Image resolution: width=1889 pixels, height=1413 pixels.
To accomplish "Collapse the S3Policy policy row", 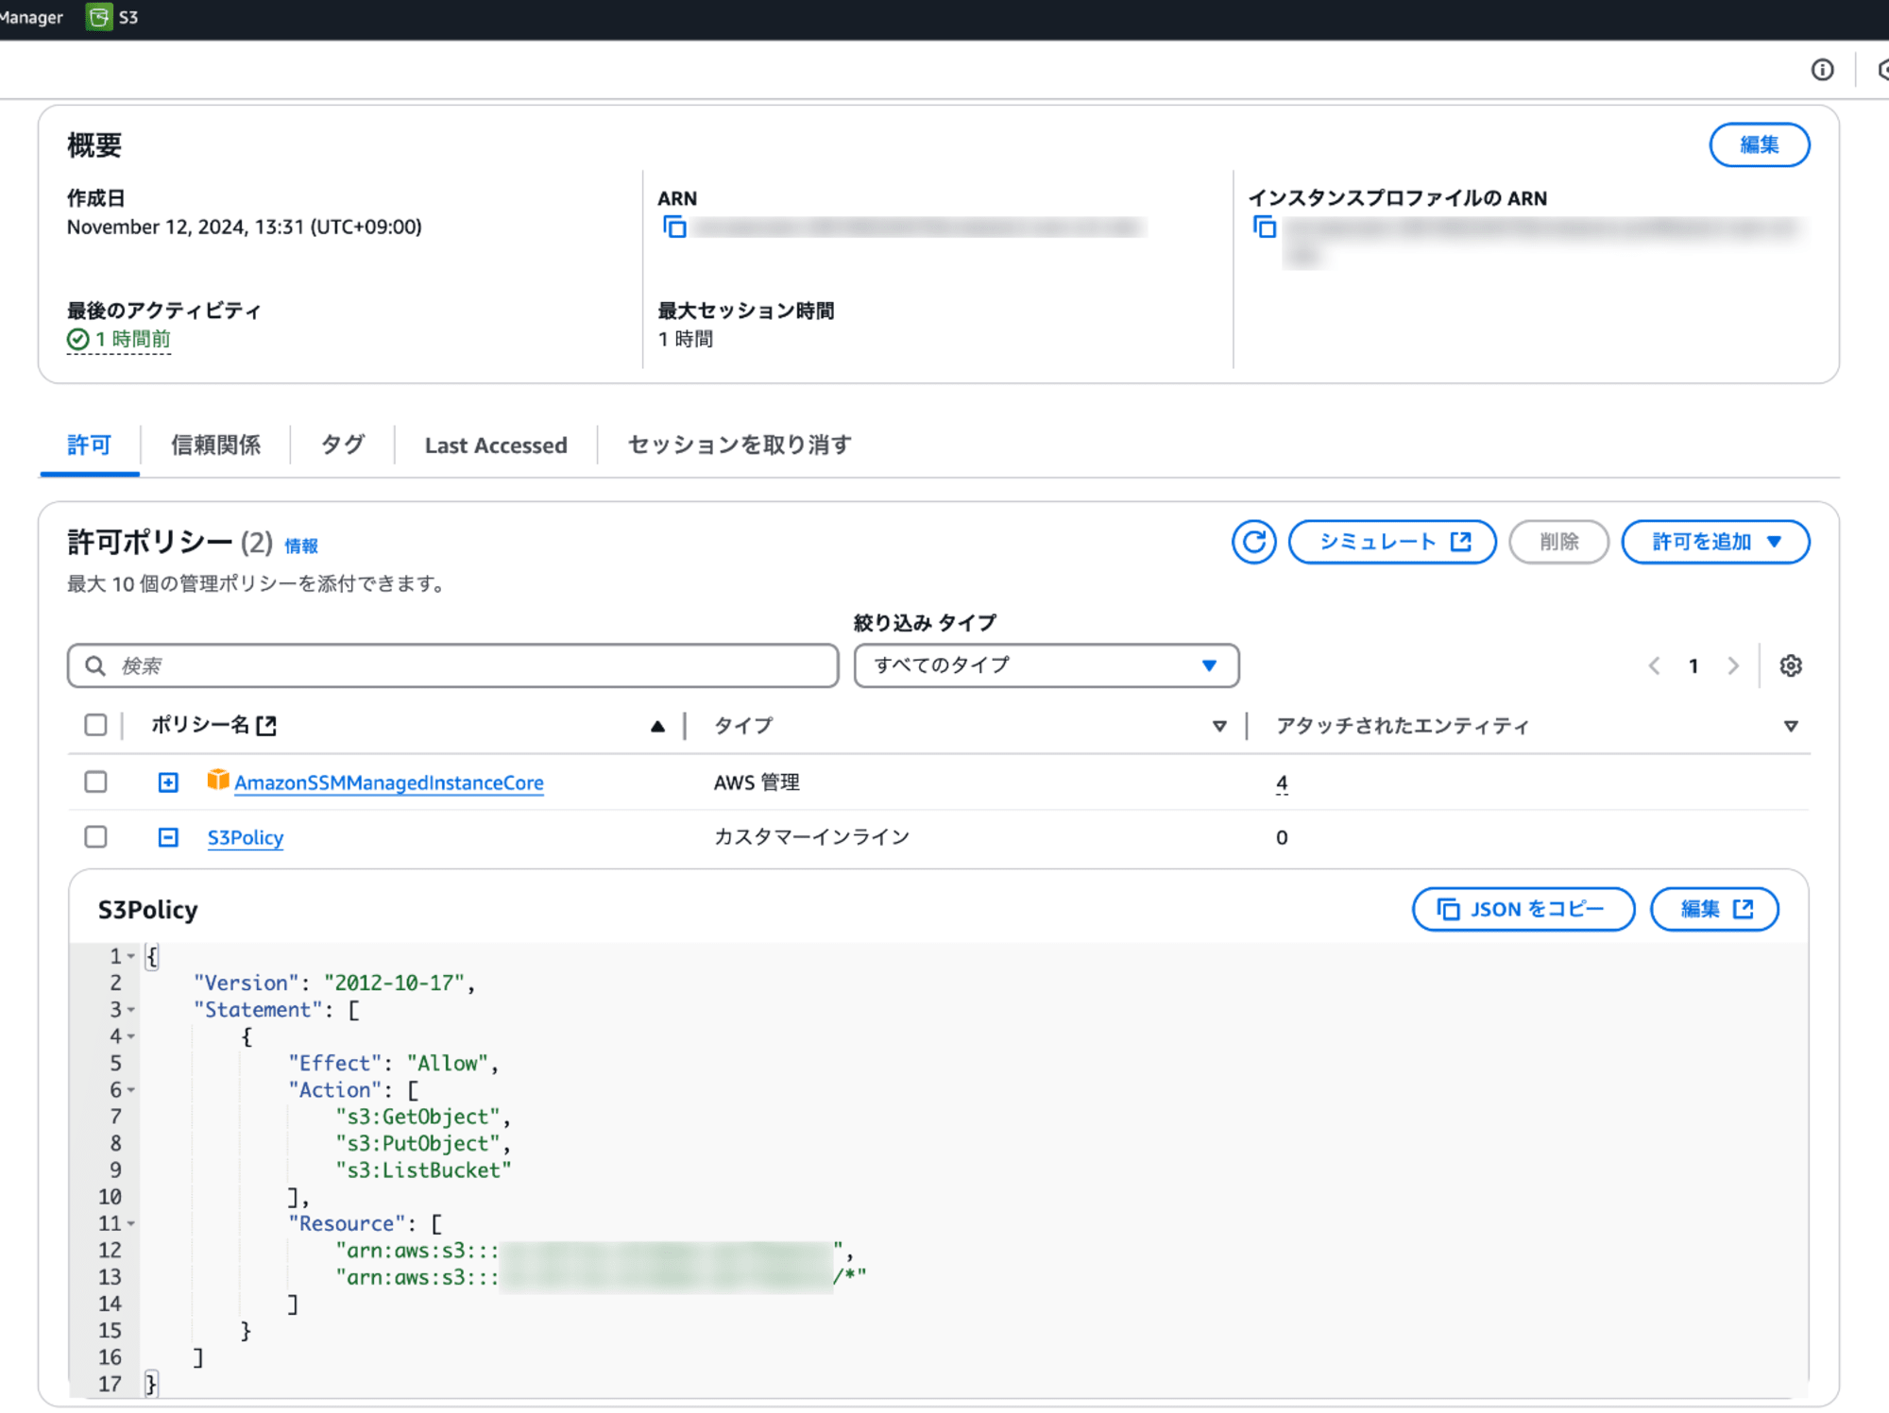I will (168, 837).
